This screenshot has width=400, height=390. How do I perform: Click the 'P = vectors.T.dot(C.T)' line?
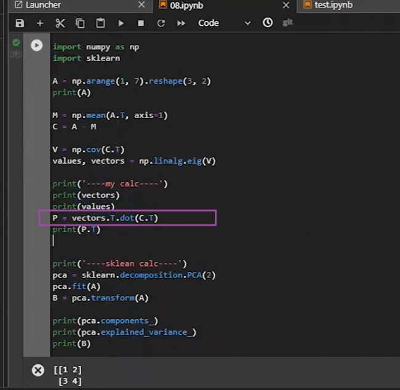[105, 218]
